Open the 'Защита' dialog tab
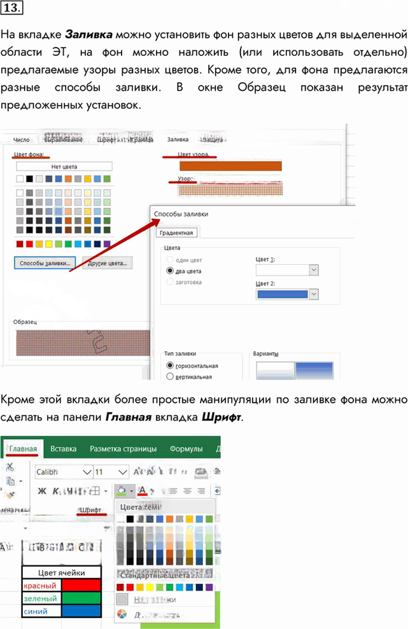 point(213,139)
